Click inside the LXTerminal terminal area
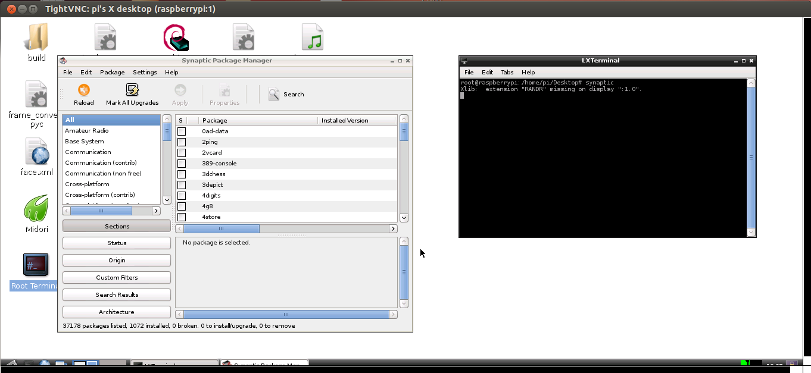 point(603,158)
